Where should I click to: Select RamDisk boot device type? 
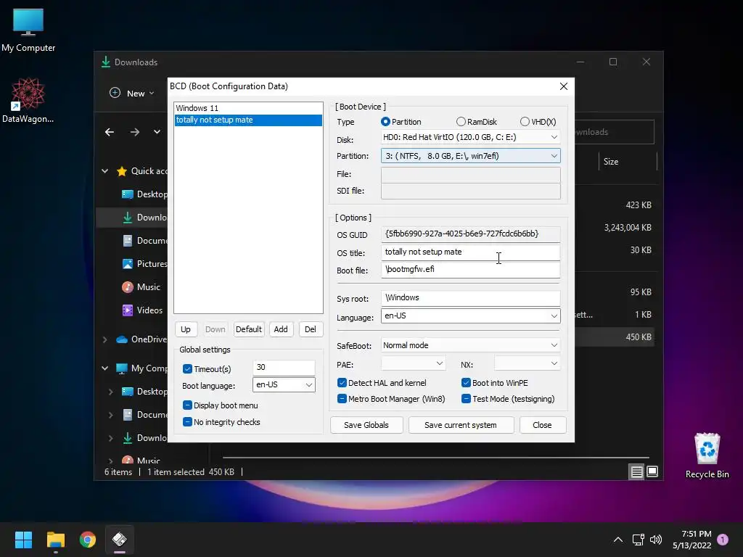click(x=461, y=122)
